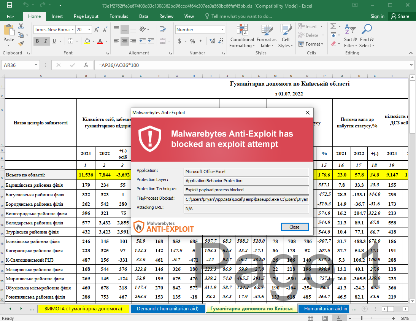Apply Percent Style format
Screen dimensions: 416x321
193,41
